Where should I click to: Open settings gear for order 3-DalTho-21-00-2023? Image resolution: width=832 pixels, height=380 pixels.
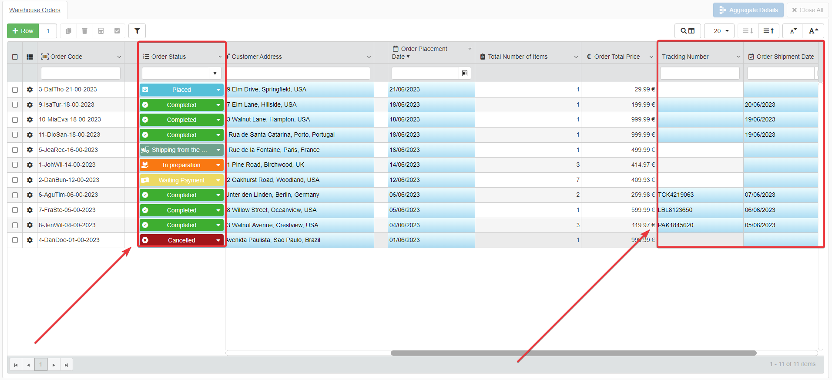[x=30, y=90]
